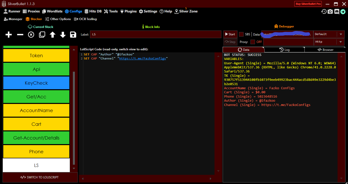The height and width of the screenshot is (184, 348).
Task: Toggle the Proxy OFF checkbox
Action: click(253, 42)
